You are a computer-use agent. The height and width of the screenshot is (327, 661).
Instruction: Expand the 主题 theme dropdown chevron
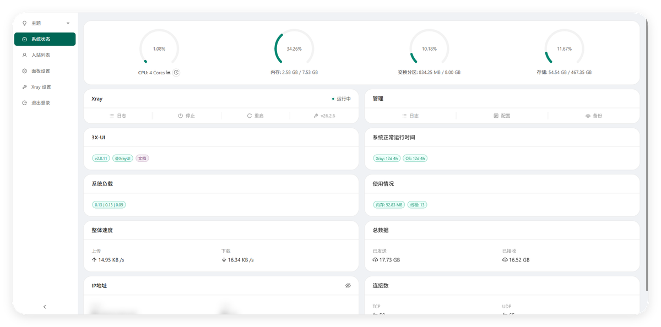pyautogui.click(x=68, y=23)
